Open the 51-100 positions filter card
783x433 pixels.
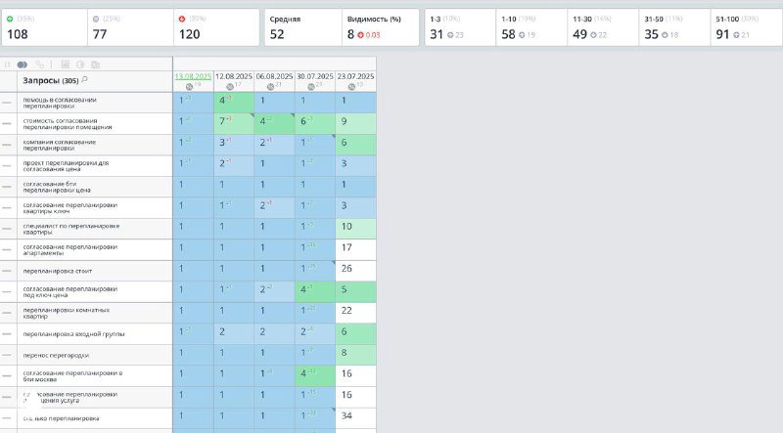pos(747,27)
